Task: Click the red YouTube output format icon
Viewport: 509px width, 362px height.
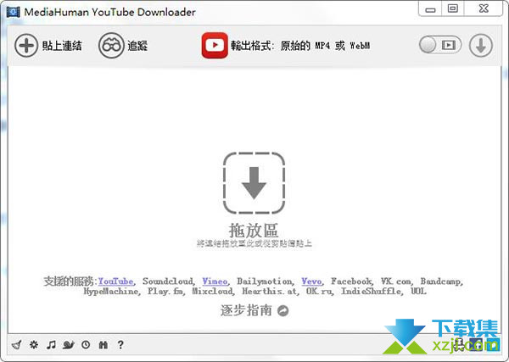Action: point(215,46)
